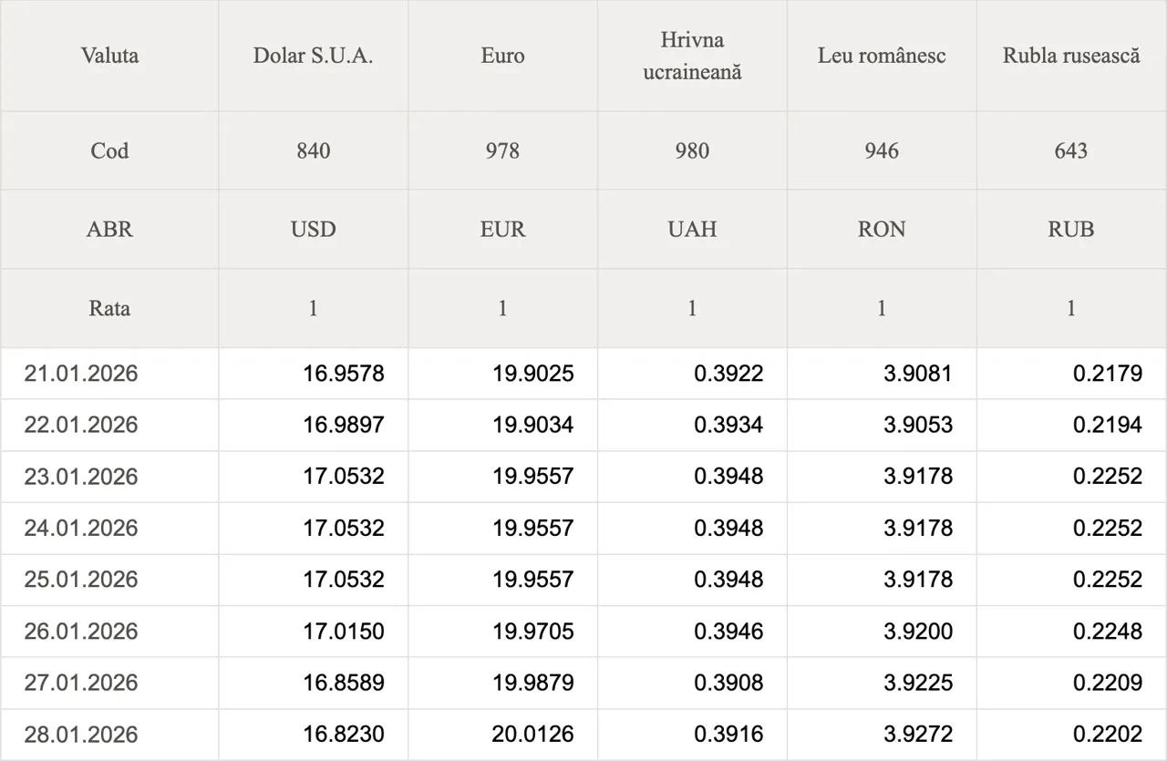Click the Euro column header
1167x761 pixels.
(502, 56)
